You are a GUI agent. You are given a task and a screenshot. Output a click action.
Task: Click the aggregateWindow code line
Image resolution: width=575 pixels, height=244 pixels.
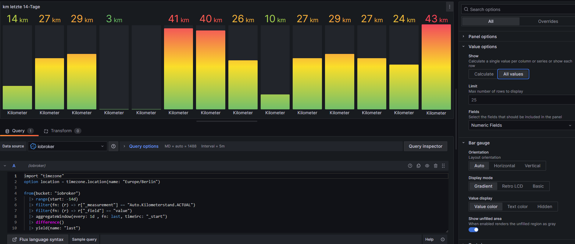[101, 217]
